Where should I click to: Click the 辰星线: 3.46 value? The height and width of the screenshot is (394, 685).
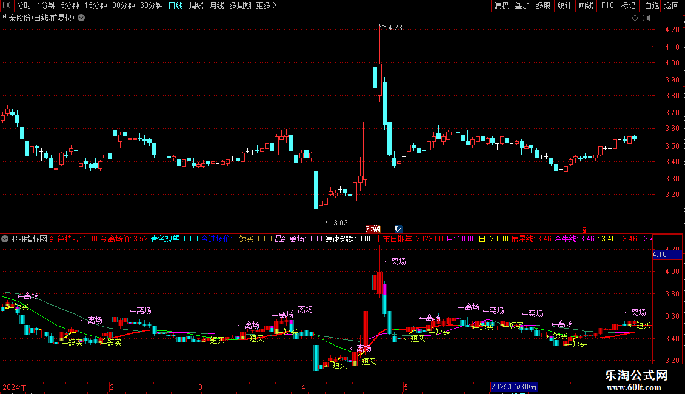pos(531,239)
